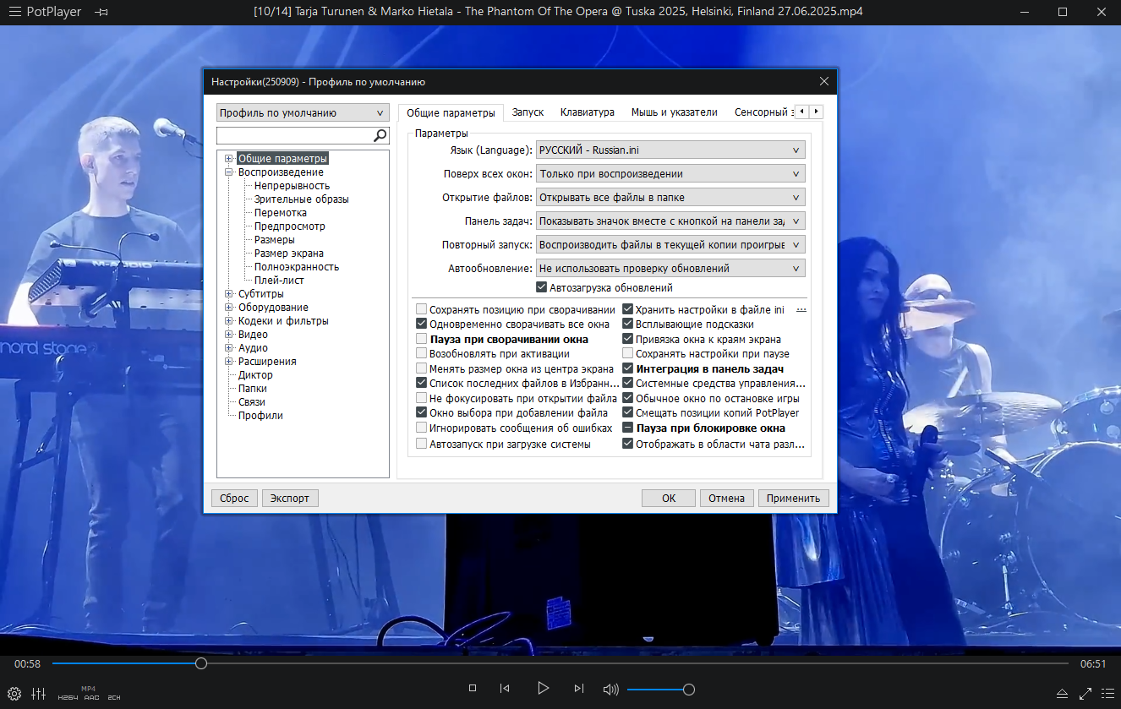Show the playlist panel icon

(1107, 694)
